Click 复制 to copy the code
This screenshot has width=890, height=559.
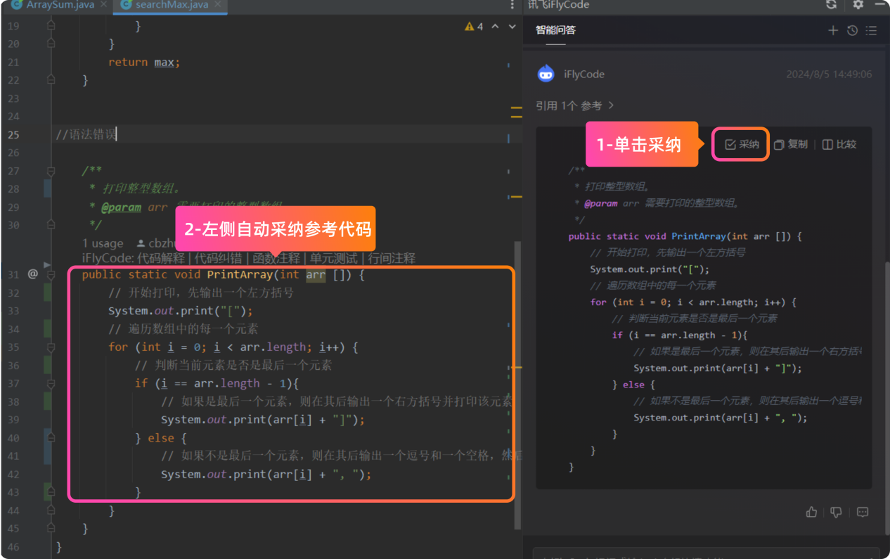pos(791,144)
